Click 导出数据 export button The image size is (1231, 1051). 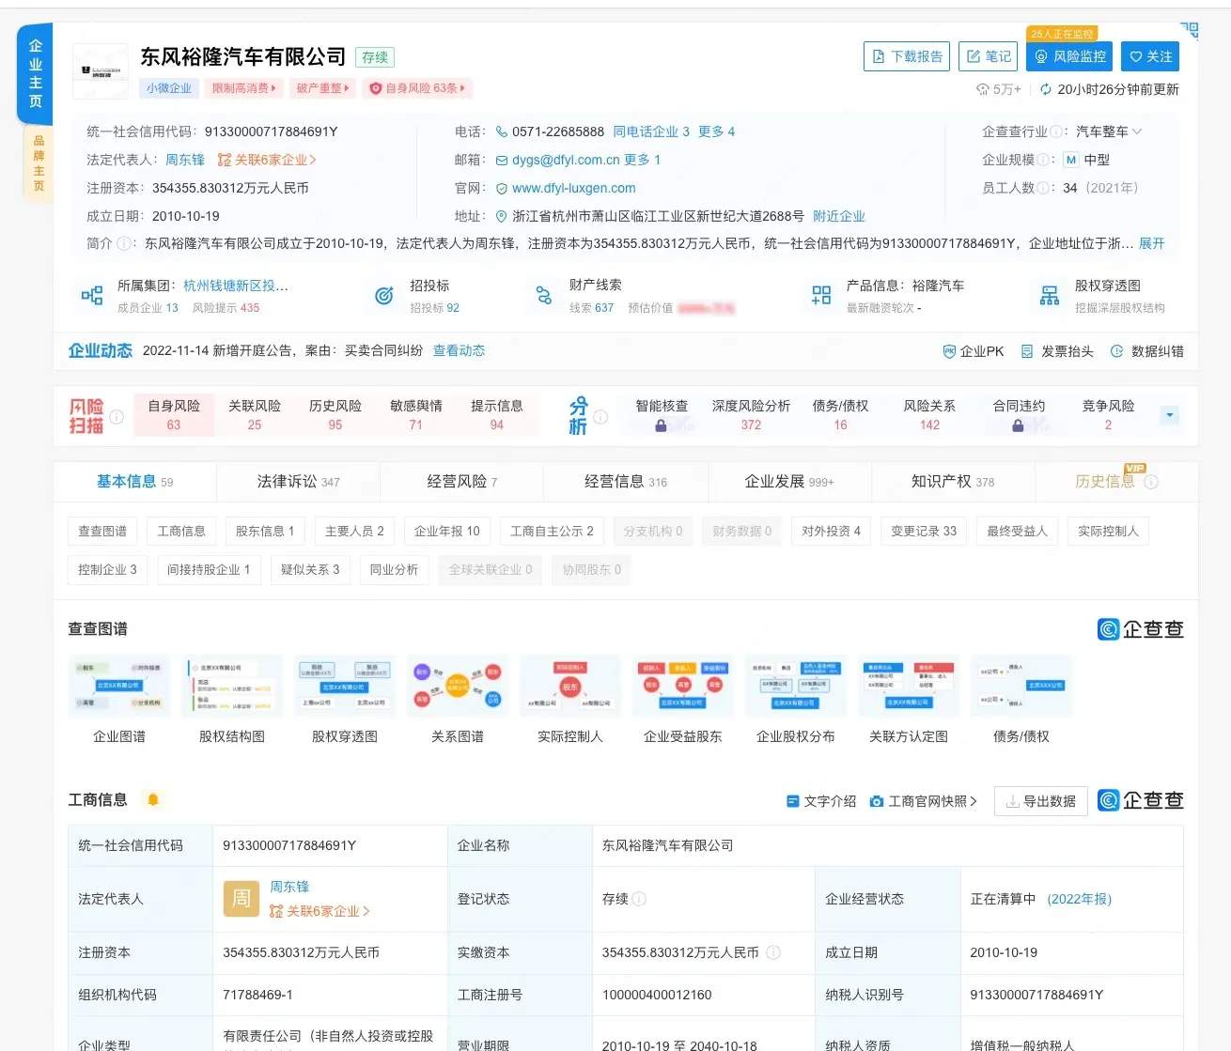(1040, 801)
